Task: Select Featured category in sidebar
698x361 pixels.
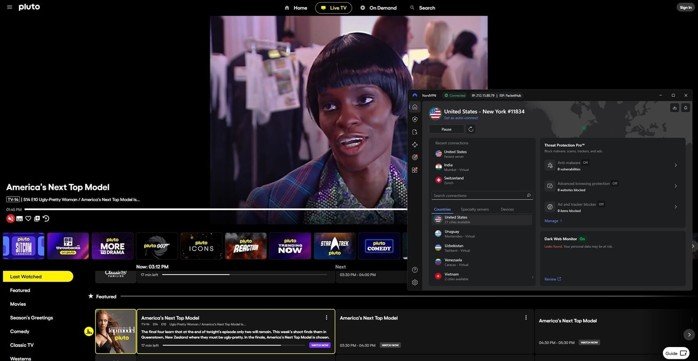Action: pos(20,290)
